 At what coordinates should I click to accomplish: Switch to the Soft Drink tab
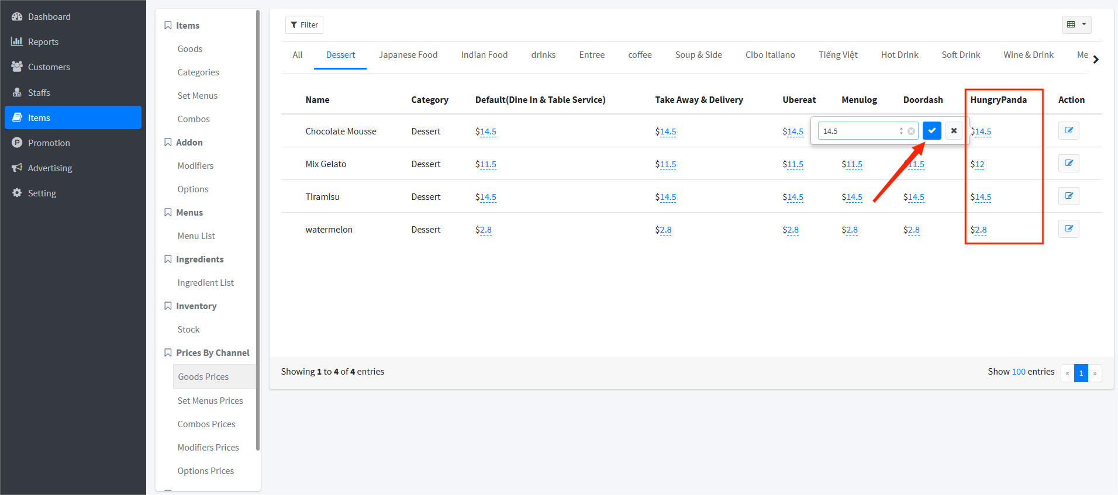click(961, 55)
